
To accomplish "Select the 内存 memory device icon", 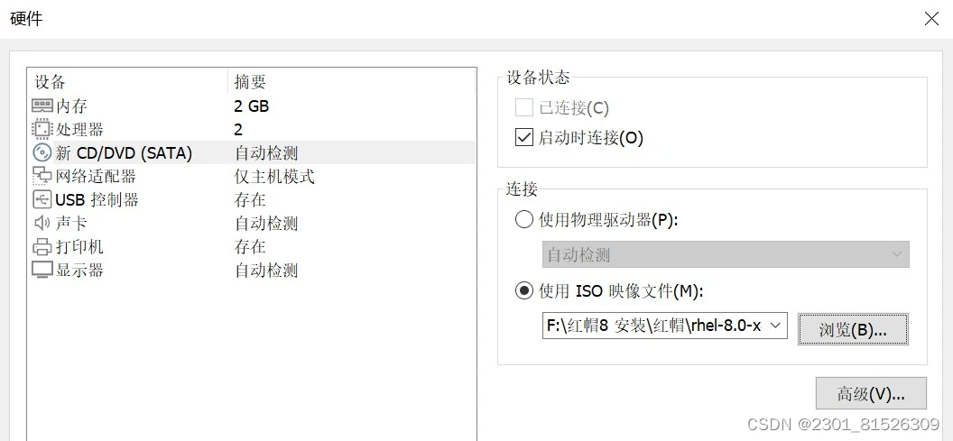I will coord(42,106).
